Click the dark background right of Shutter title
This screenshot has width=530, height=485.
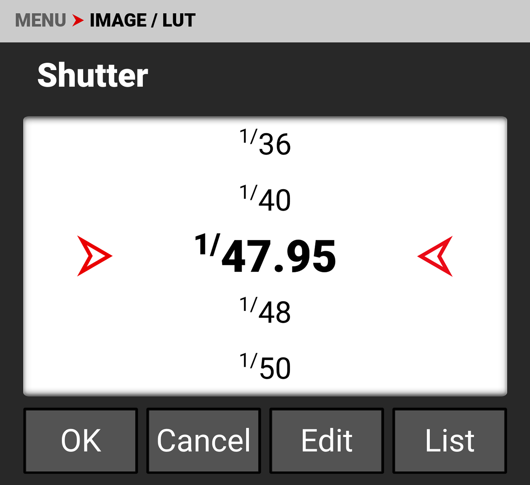(x=318, y=76)
